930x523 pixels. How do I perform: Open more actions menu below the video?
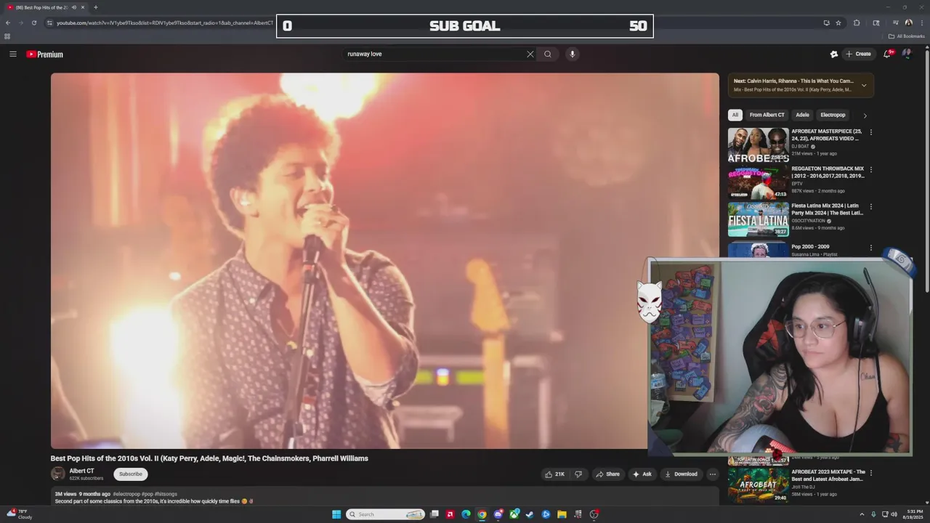[713, 474]
